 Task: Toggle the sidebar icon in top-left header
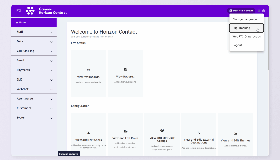[x=19, y=11]
